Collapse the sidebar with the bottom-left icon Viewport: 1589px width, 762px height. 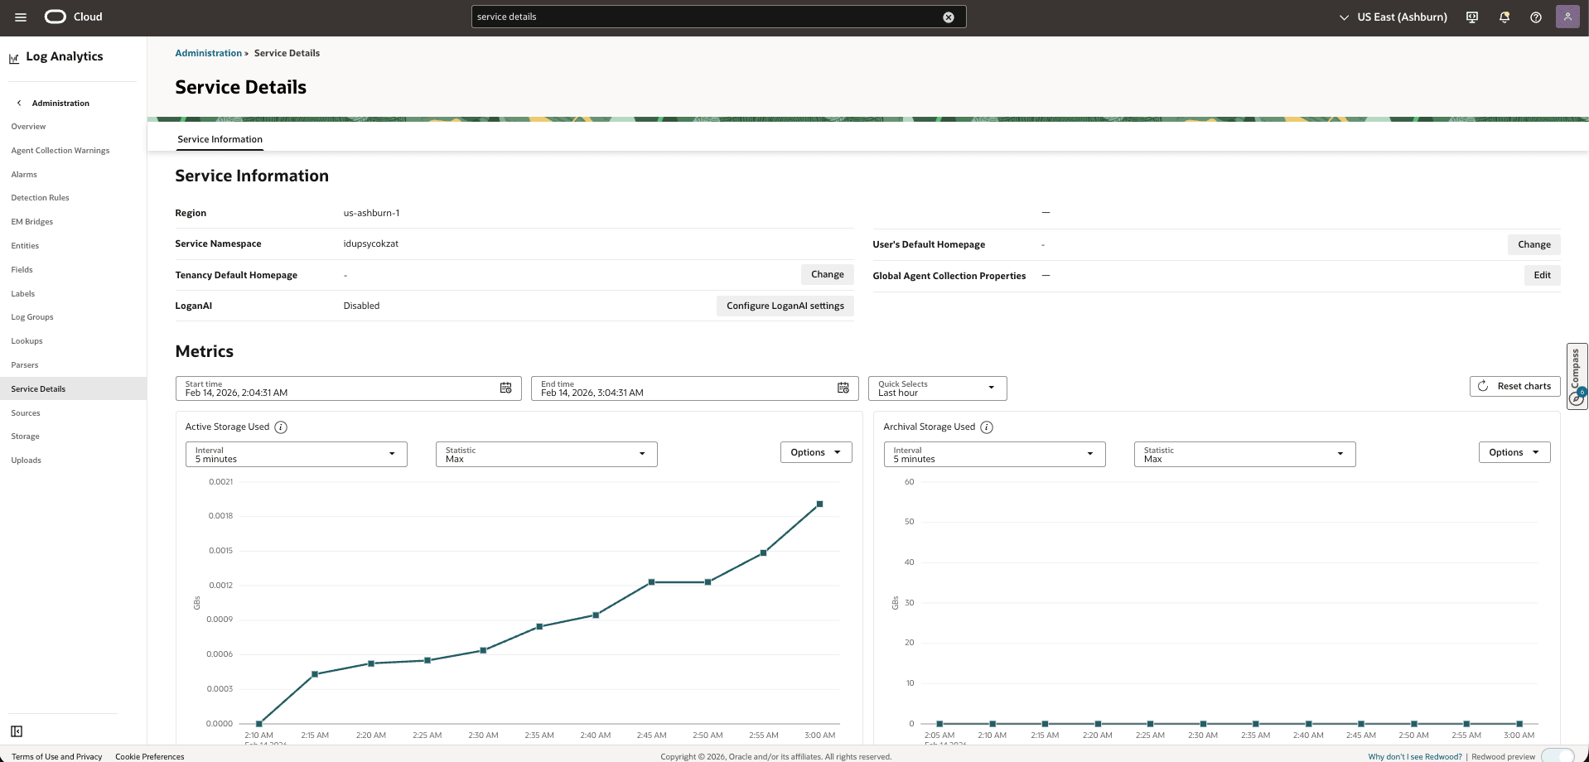[17, 731]
